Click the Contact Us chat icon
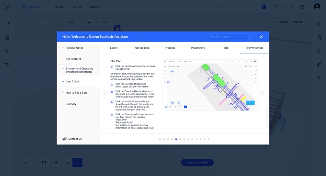The width and height of the screenshot is (326, 176). [x=64, y=139]
